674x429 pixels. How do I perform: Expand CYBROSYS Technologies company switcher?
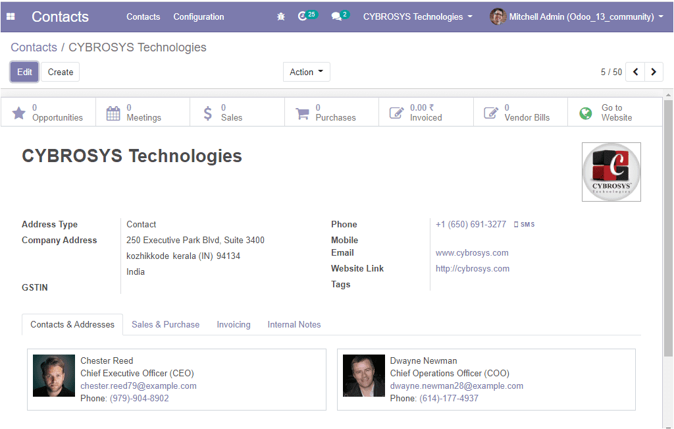pos(417,16)
